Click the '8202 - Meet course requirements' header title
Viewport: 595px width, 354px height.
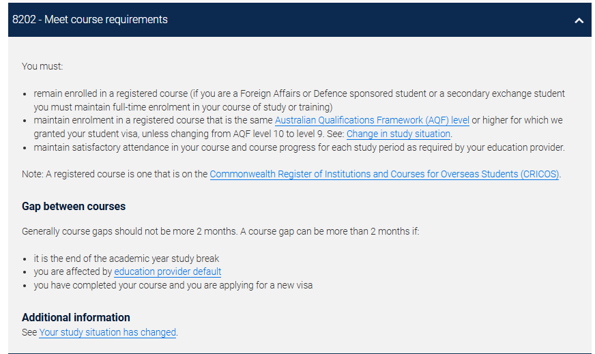pyautogui.click(x=90, y=20)
